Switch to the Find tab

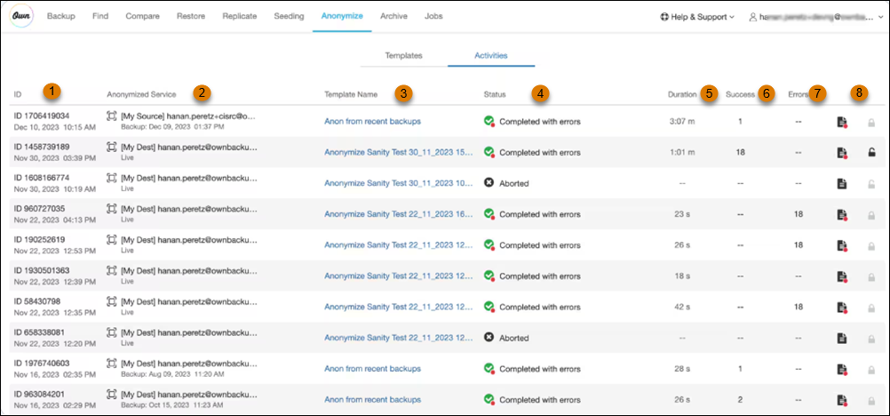(x=100, y=17)
